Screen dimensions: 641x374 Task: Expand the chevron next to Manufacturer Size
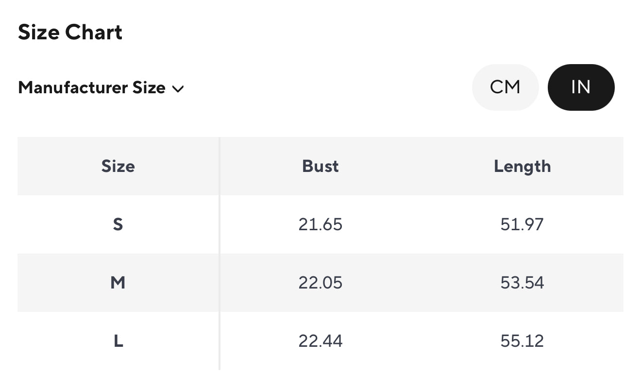tap(178, 89)
